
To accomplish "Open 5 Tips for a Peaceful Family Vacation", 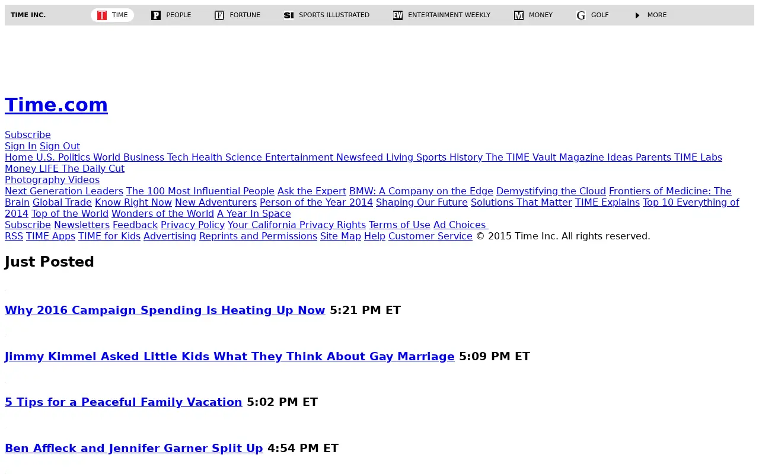I will click(x=123, y=402).
